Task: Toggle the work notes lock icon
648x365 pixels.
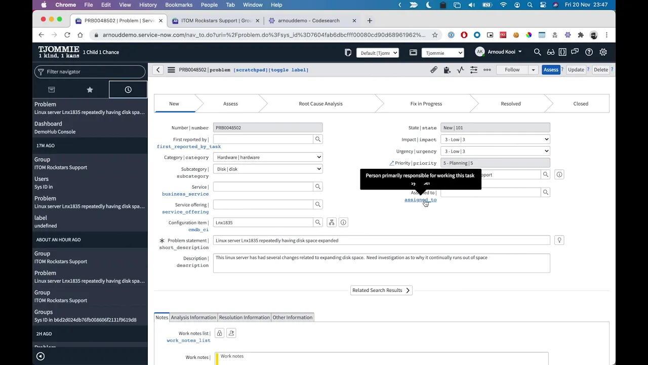Action: coord(219,333)
